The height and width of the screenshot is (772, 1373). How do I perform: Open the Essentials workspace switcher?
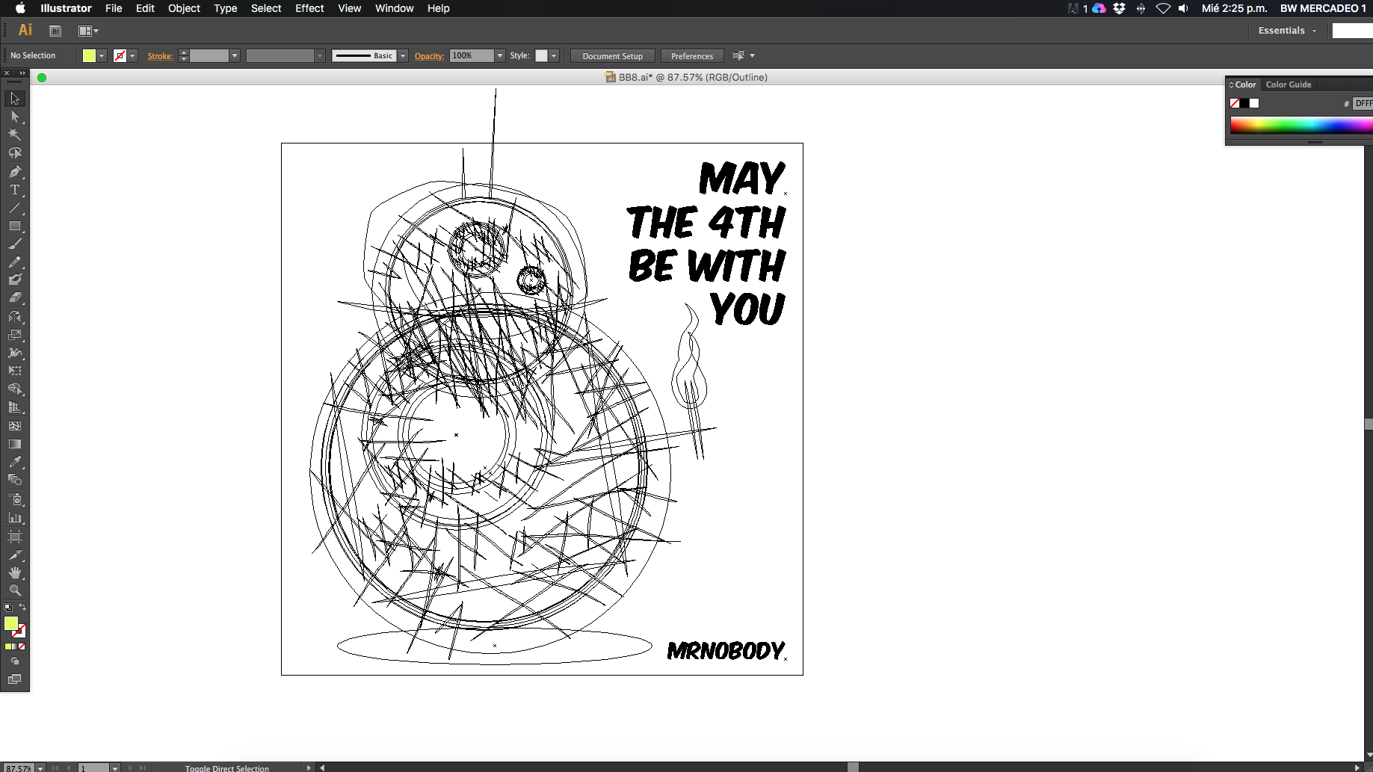[1286, 31]
